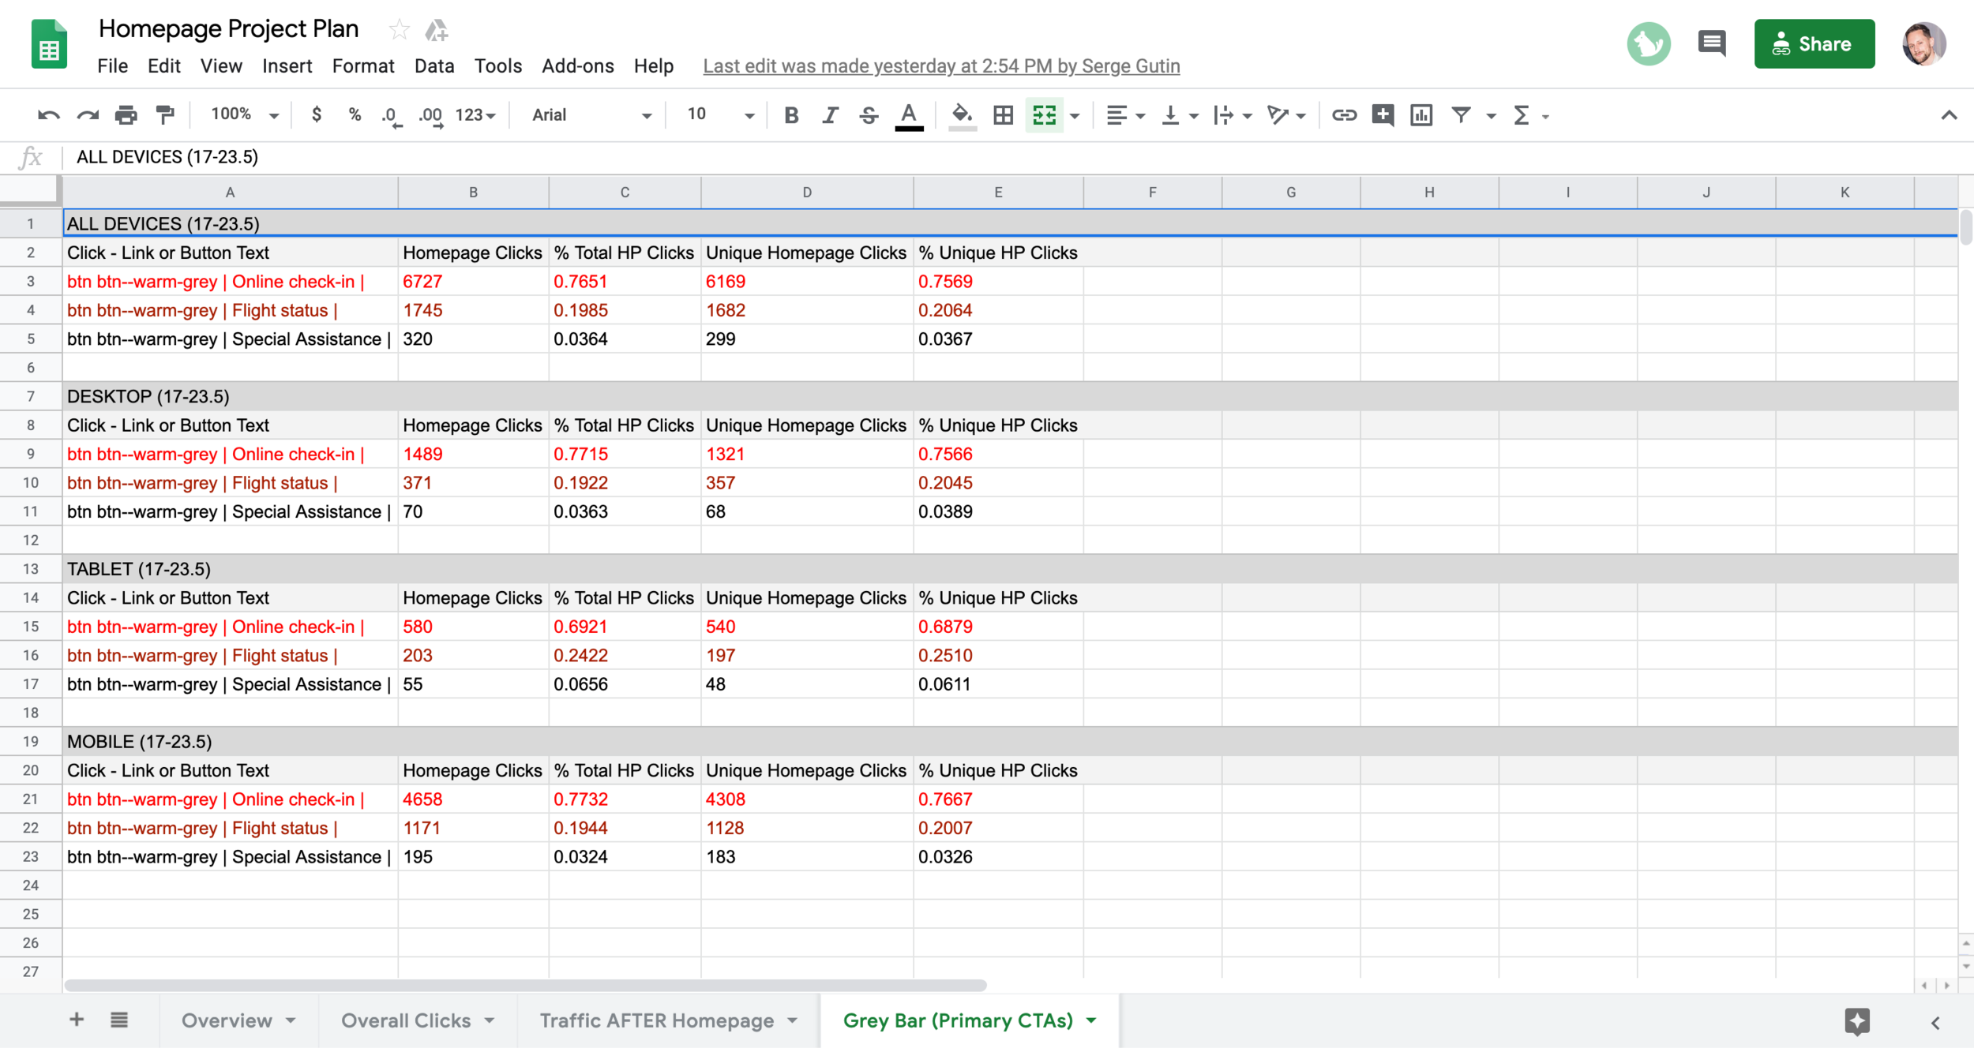This screenshot has width=1974, height=1052.
Task: Open filter views dropdown arrow
Action: (1491, 116)
